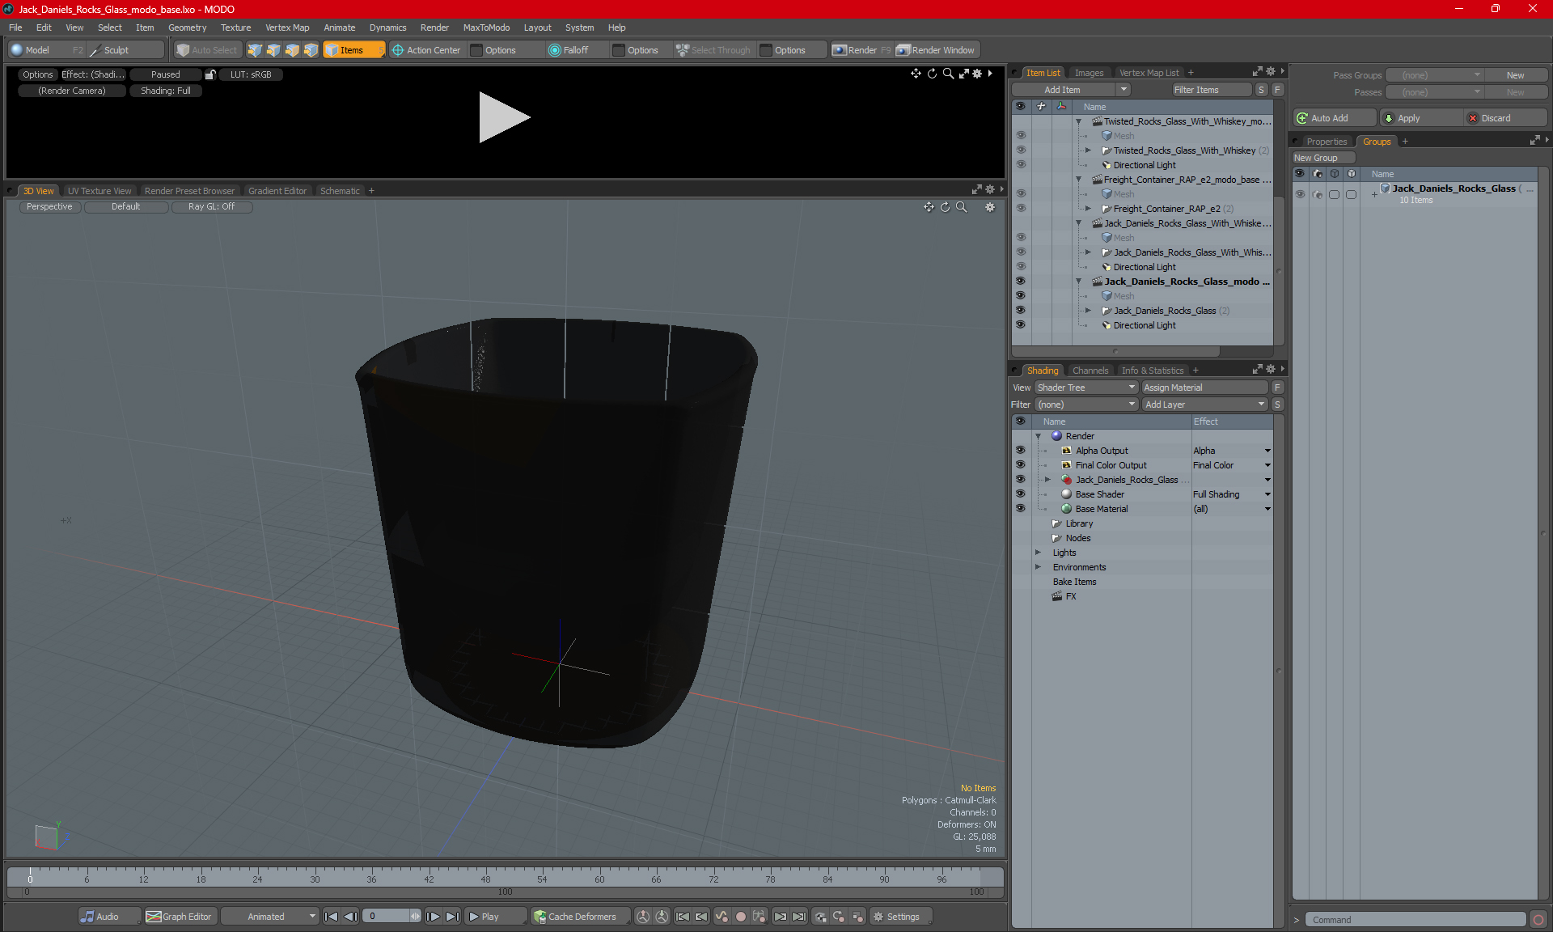Viewport: 1553px width, 932px height.
Task: Toggle visibility of Jack_Daniels_Rocks_Glass (2) item
Action: (x=1020, y=311)
